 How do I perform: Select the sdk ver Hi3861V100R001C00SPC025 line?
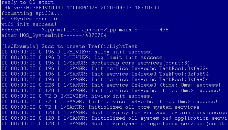click(80, 8)
